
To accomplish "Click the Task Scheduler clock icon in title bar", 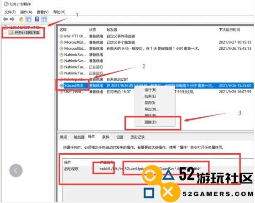I will coord(6,4).
